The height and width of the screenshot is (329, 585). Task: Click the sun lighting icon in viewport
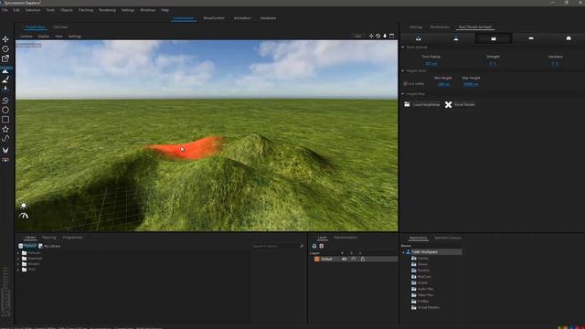24,206
